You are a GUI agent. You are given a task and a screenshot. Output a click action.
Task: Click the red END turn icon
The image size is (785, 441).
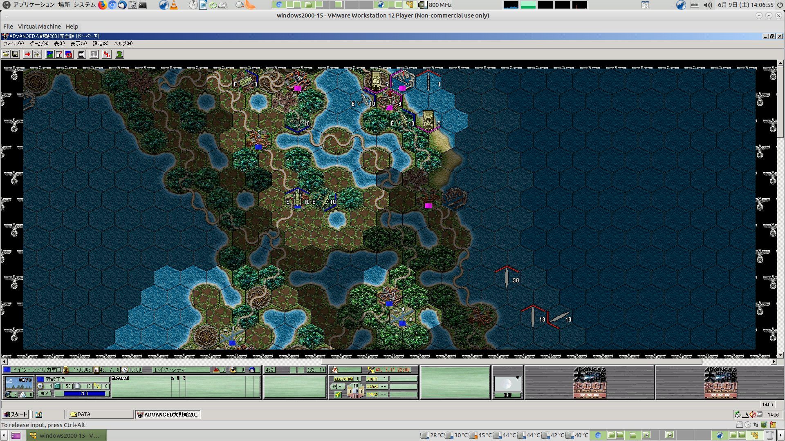(107, 54)
